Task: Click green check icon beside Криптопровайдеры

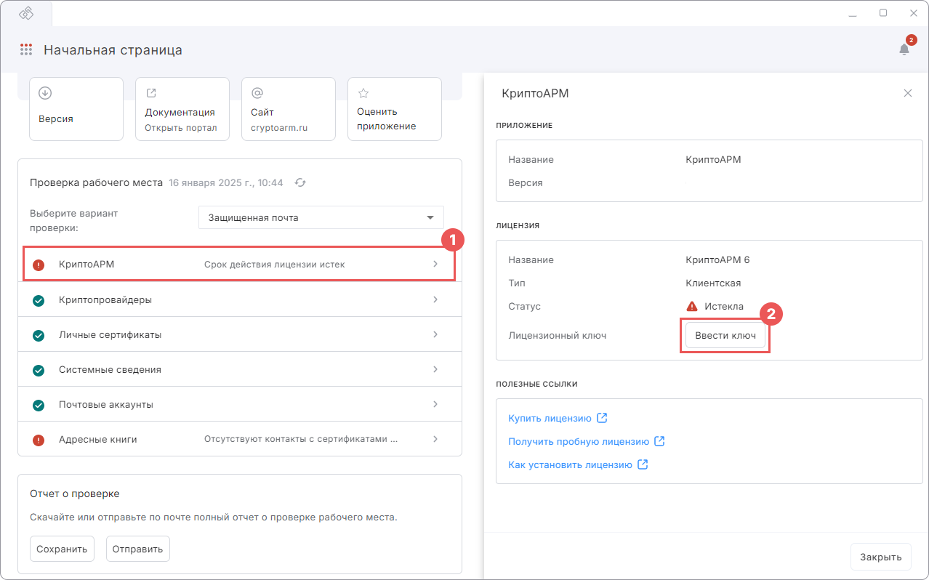Action: (39, 300)
